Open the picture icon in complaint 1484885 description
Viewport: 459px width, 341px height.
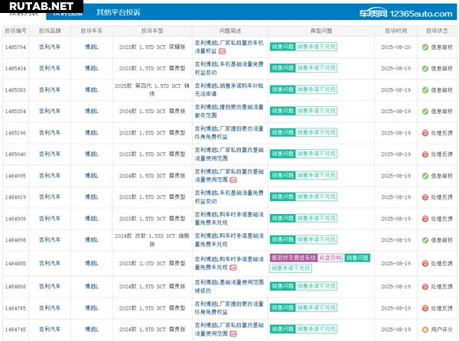(233, 268)
